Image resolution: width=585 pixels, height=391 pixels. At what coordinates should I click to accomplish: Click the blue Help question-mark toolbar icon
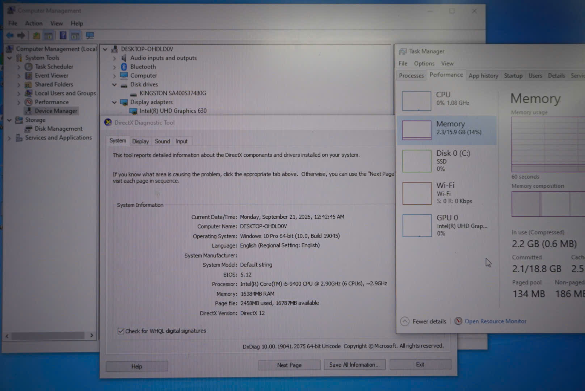click(x=63, y=35)
